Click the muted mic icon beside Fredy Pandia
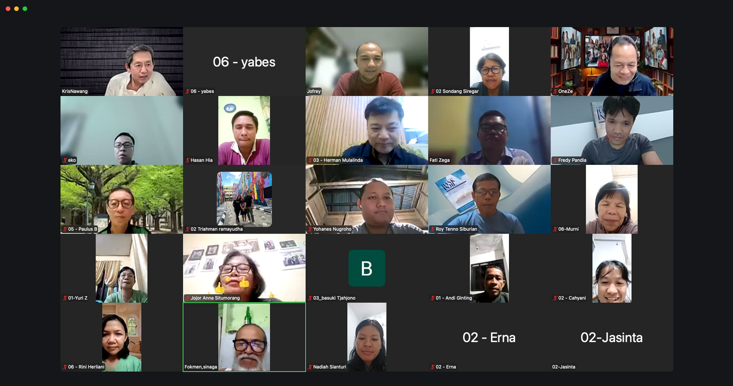Screen dimensions: 733x386 tap(555, 160)
